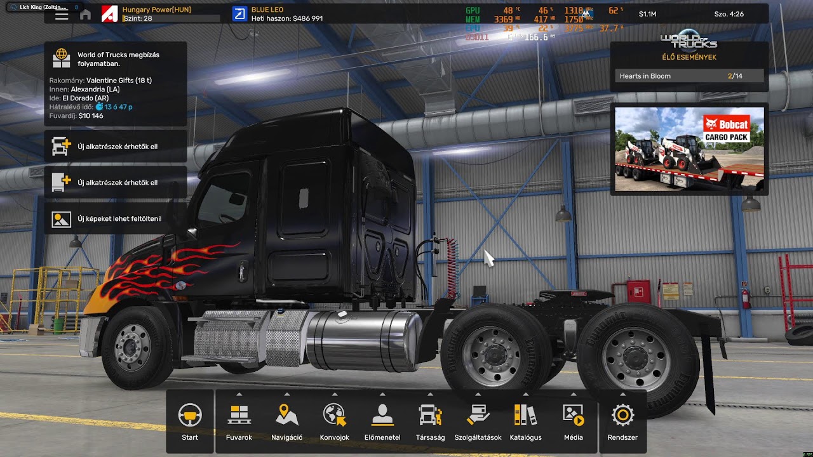
Task: Click the BLUE LEO profile logo
Action: (x=239, y=14)
